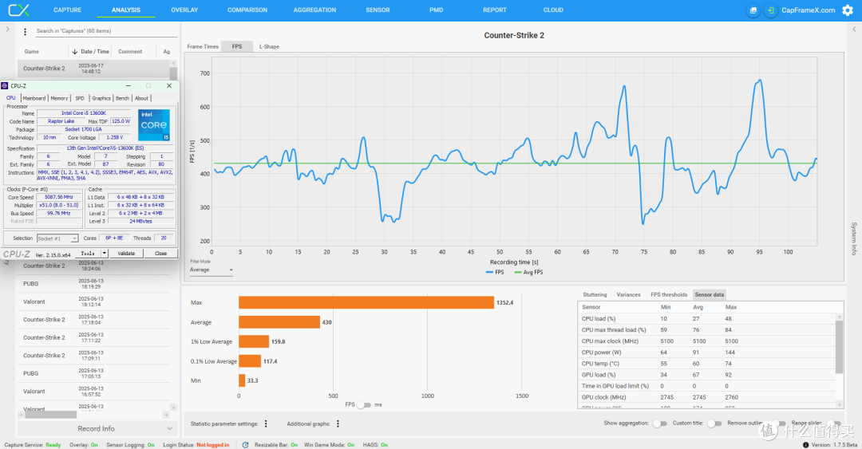Collapse the System Info side chevron
The image size is (862, 449).
[854, 30]
